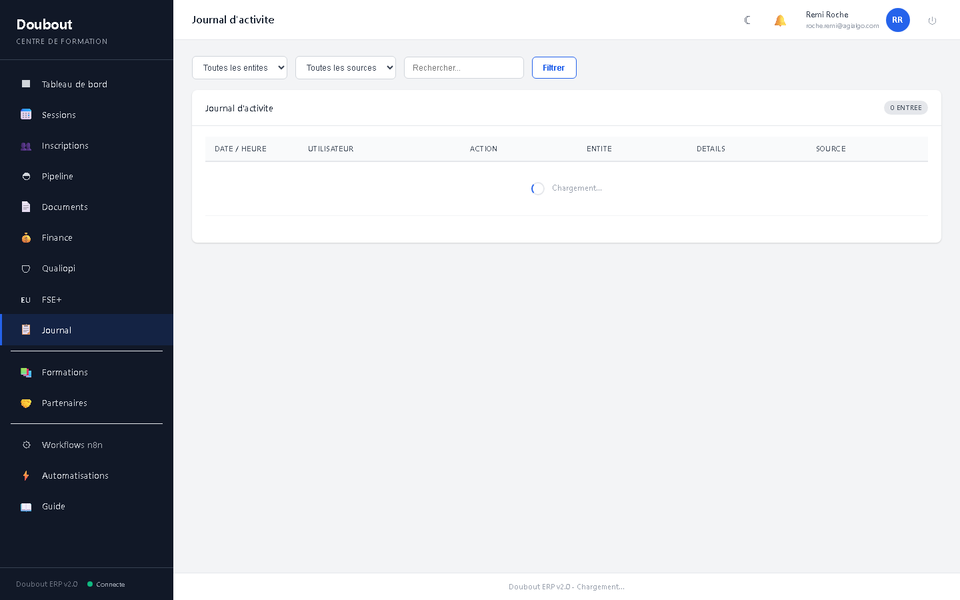The image size is (960, 600).
Task: Click the Automatisations lightning icon
Action: pos(26,475)
